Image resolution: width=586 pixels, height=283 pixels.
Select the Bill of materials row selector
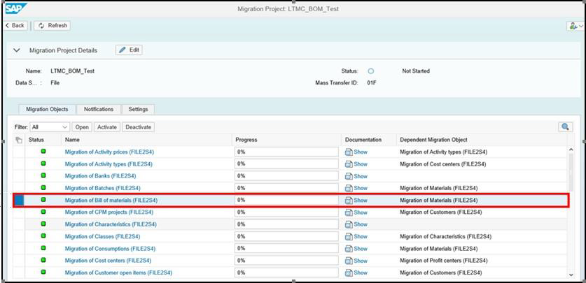[x=19, y=201]
